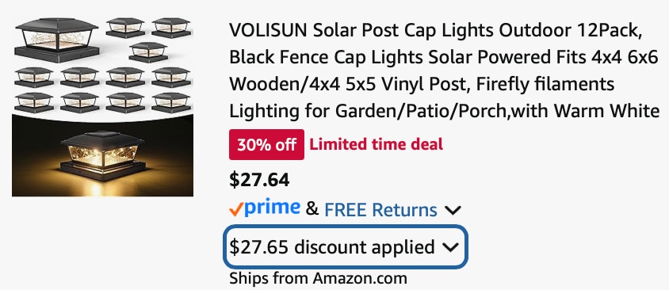Open the VOLISUN Solar Post Cap Lights title
The width and height of the screenshot is (669, 290).
coord(444,71)
